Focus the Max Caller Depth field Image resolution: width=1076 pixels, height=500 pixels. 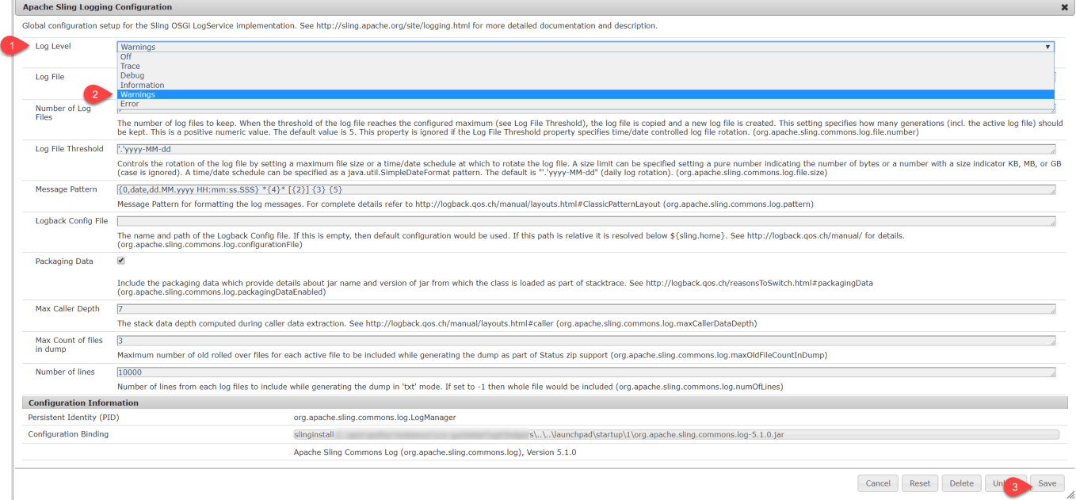586,309
